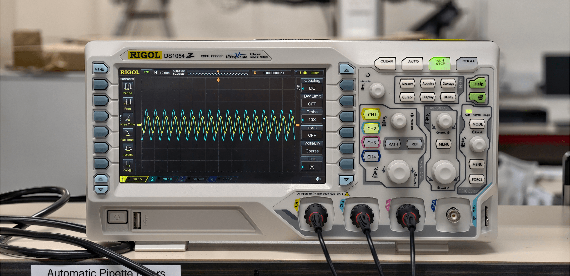Click the channel 1 ground level marker
The height and width of the screenshot is (276, 570).
pos(139,125)
